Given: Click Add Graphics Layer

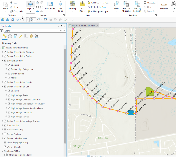Looking at the screenshot, I should 98,12.
